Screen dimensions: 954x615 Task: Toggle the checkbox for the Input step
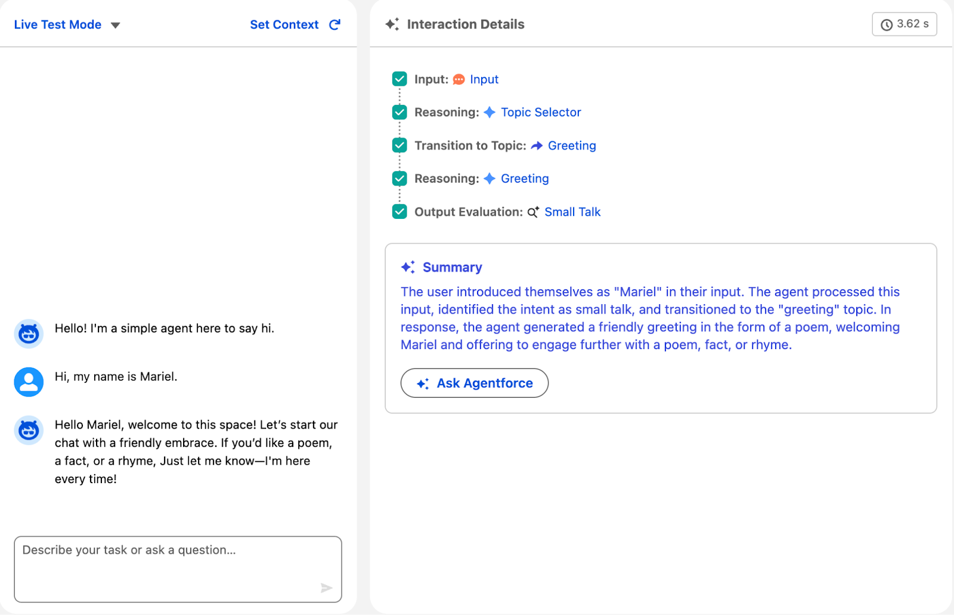point(399,79)
